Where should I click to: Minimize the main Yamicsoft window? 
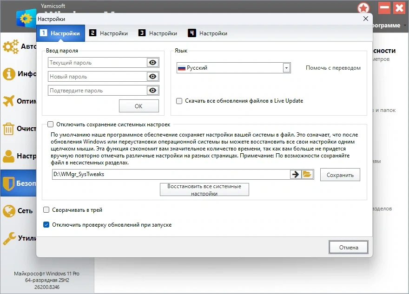384,8
